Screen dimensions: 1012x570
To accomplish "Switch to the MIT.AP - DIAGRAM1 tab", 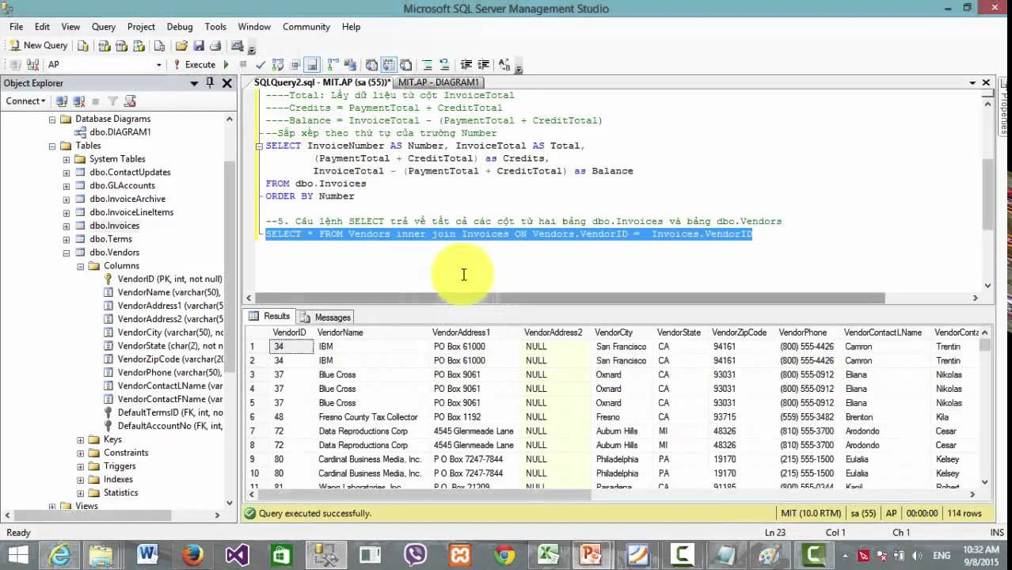I will pos(439,82).
